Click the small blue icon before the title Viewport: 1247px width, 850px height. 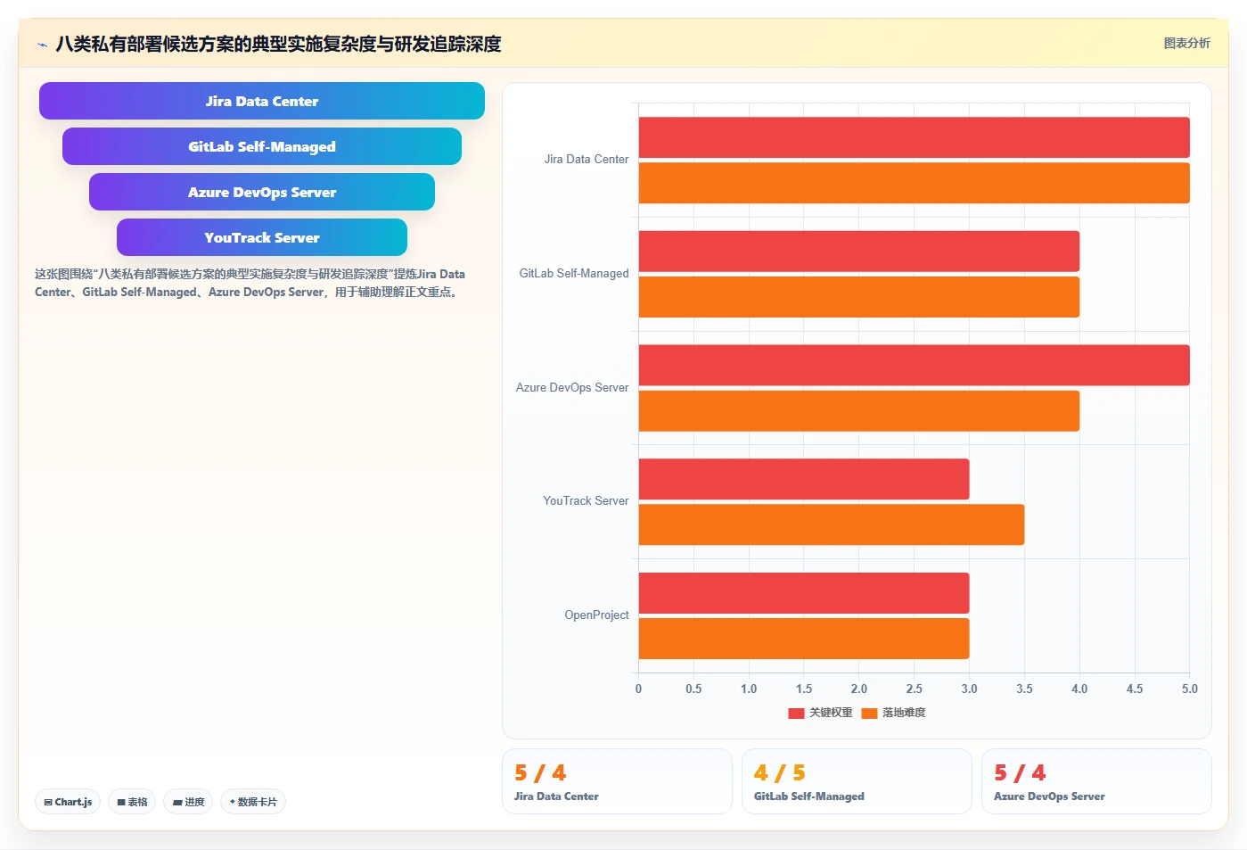[x=42, y=45]
